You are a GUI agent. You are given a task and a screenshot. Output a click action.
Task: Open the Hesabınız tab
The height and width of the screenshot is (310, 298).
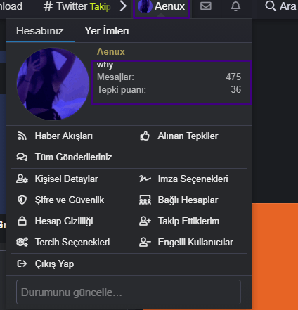coord(40,31)
